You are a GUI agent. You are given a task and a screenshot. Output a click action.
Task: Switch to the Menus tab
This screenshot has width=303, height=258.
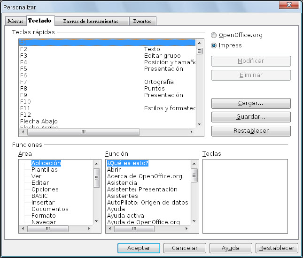(x=16, y=21)
